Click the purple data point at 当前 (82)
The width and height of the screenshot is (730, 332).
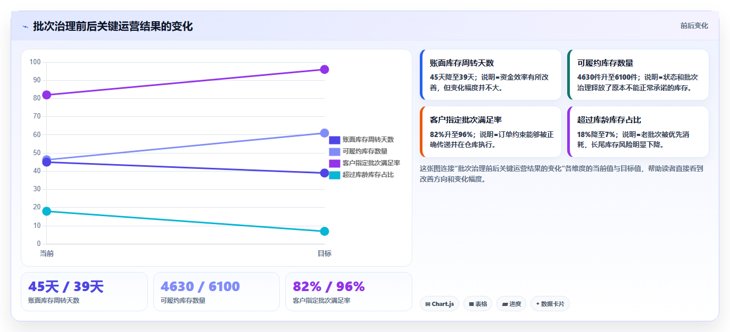[x=47, y=95]
